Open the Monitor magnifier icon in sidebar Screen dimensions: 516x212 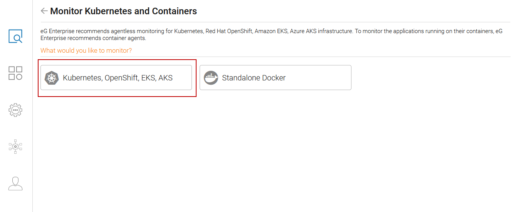tap(15, 36)
